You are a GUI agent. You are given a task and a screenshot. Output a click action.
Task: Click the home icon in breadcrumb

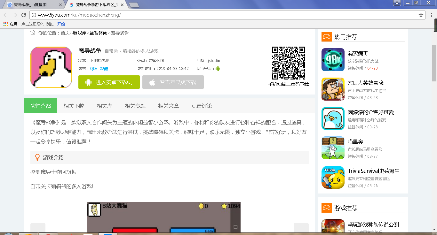point(33,32)
